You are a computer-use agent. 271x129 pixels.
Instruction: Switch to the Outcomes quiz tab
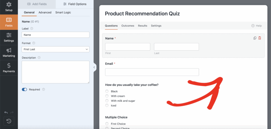[128, 26]
